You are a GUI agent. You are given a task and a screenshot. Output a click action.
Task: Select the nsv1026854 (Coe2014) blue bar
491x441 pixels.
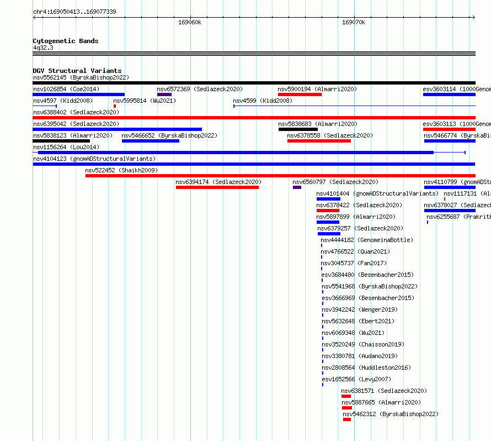pos(78,95)
